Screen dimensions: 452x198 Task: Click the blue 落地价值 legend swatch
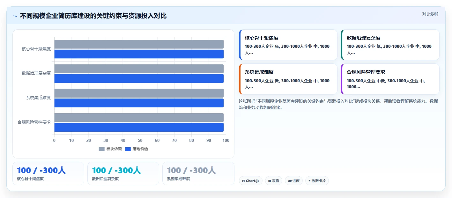(x=128, y=149)
